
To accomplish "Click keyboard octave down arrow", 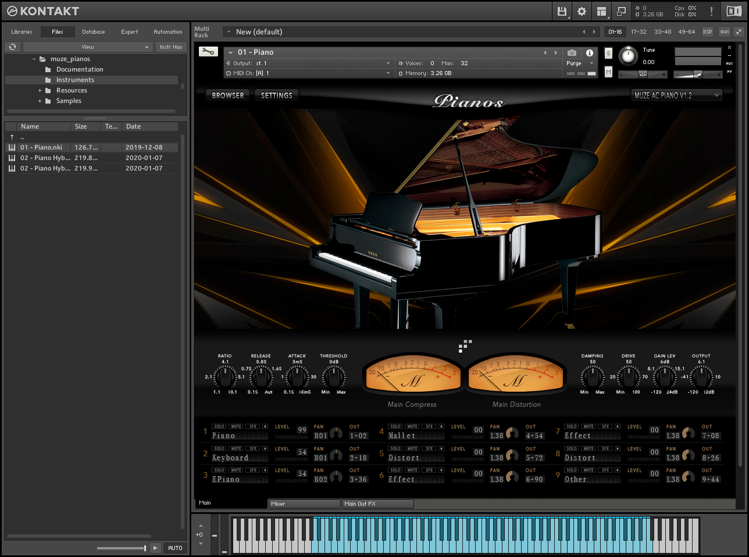I will point(201,544).
